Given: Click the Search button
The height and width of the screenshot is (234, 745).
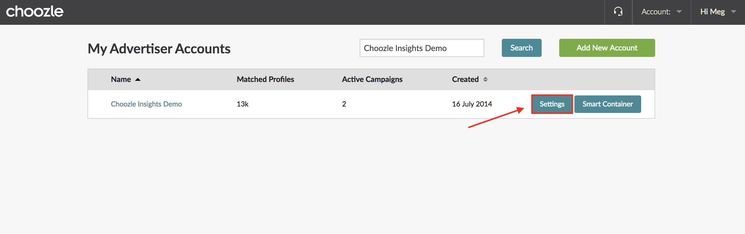Looking at the screenshot, I should coord(521,48).
